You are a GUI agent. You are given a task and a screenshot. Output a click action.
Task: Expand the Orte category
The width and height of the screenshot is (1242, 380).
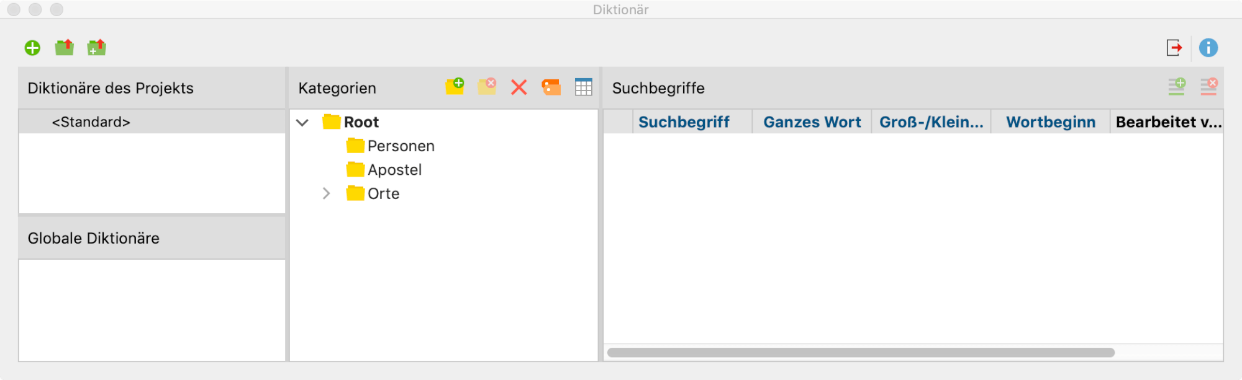326,193
